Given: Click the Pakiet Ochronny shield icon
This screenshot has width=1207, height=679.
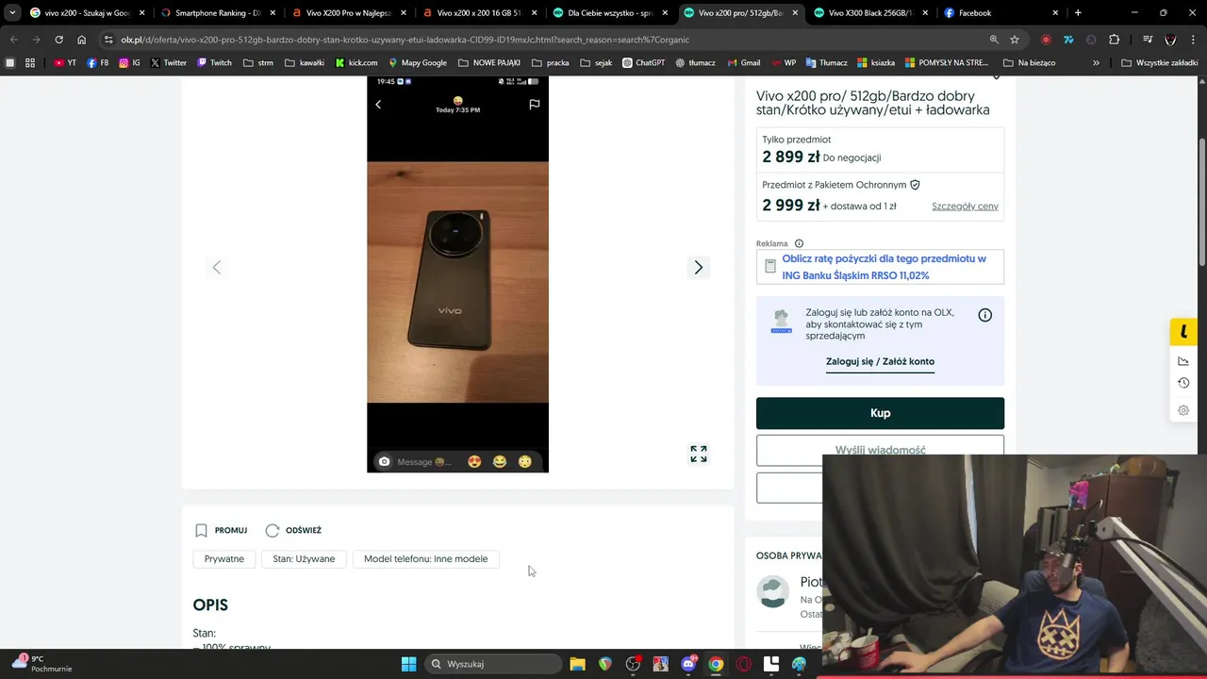Looking at the screenshot, I should click(915, 185).
